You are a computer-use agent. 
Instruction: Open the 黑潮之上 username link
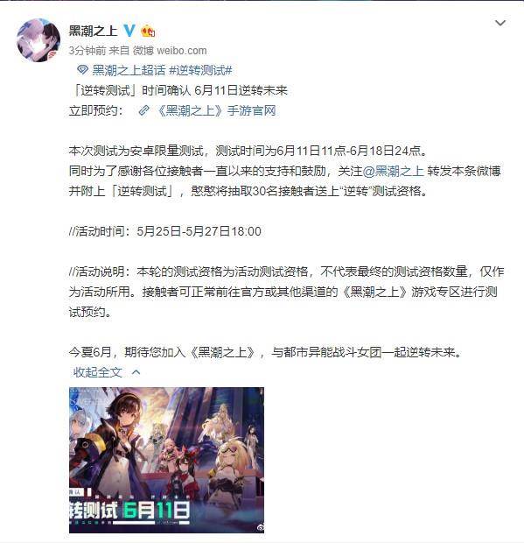coord(93,31)
